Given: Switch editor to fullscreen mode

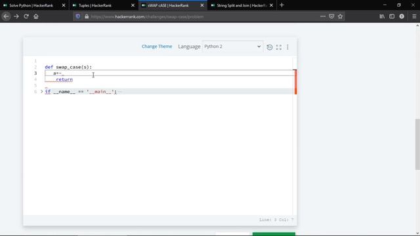Looking at the screenshot, I should click(x=278, y=47).
